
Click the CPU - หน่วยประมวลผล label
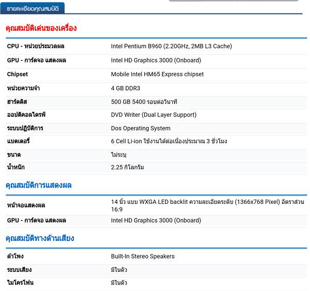click(36, 46)
